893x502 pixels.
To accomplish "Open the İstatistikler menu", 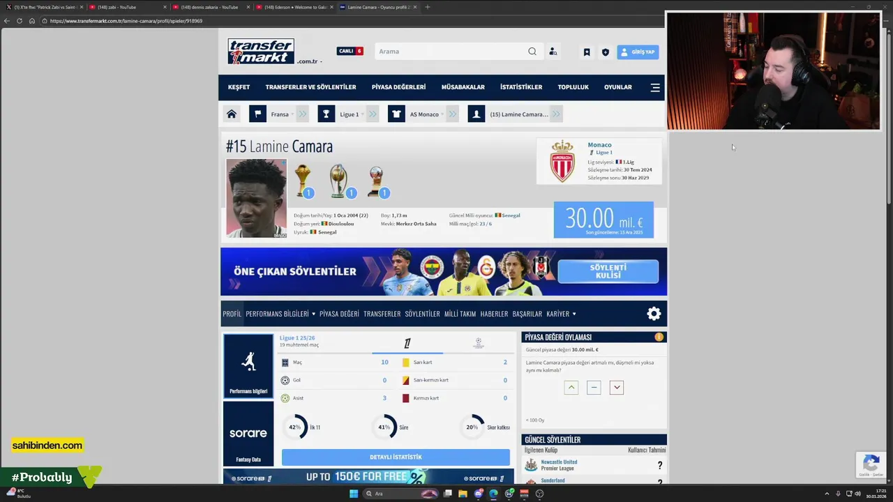I will click(x=521, y=87).
